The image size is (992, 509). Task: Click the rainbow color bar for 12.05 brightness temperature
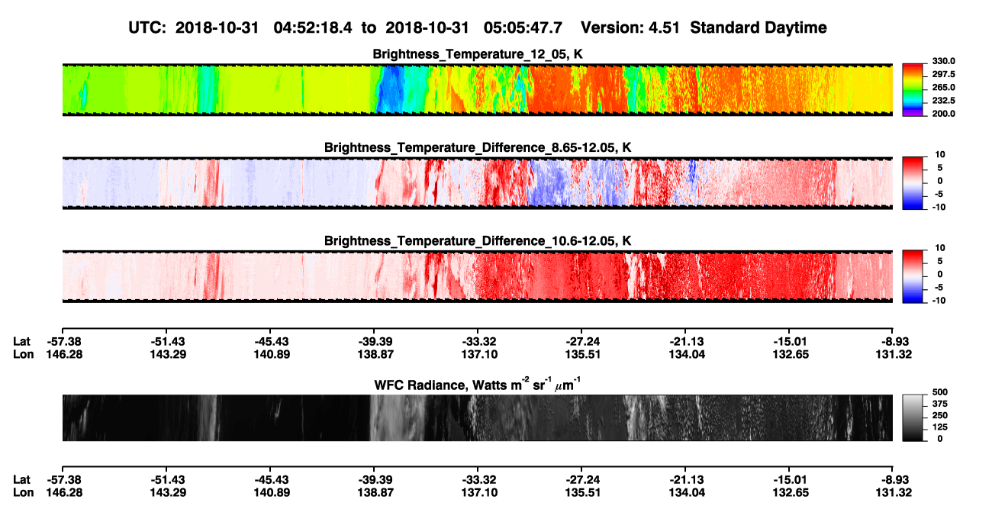(x=913, y=90)
